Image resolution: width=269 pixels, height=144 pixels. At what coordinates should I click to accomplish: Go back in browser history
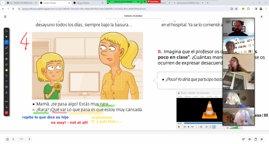[3, 9]
